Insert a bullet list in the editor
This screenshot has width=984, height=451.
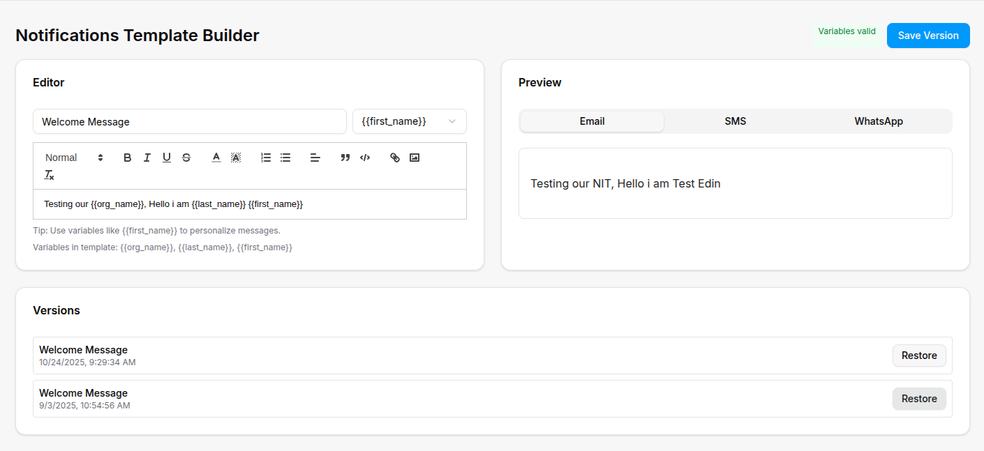coord(285,158)
